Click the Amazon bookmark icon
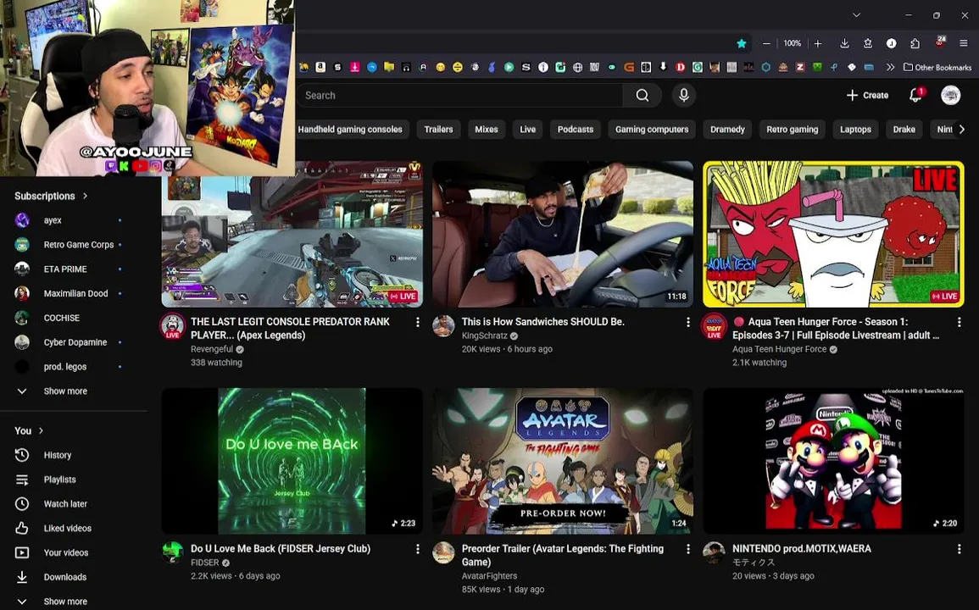 pos(320,67)
